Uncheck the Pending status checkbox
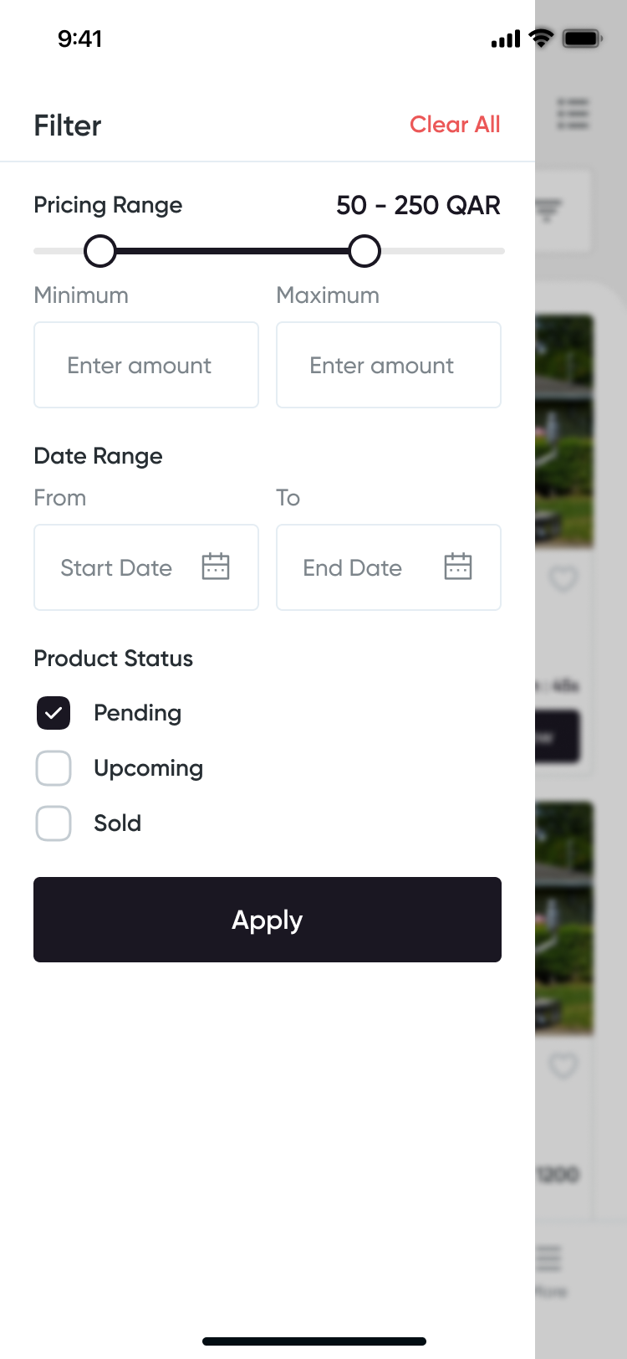Image resolution: width=627 pixels, height=1359 pixels. [x=54, y=713]
